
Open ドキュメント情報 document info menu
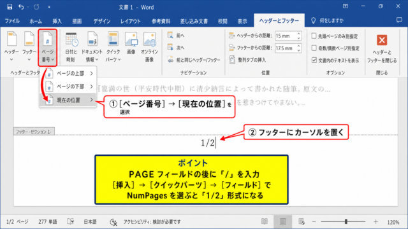(92, 47)
